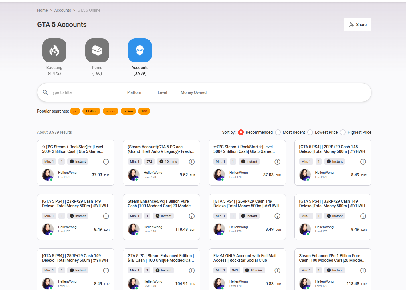The height and width of the screenshot is (290, 406).
Task: Navigate to Accounts breadcrumb link
Action: (62, 10)
